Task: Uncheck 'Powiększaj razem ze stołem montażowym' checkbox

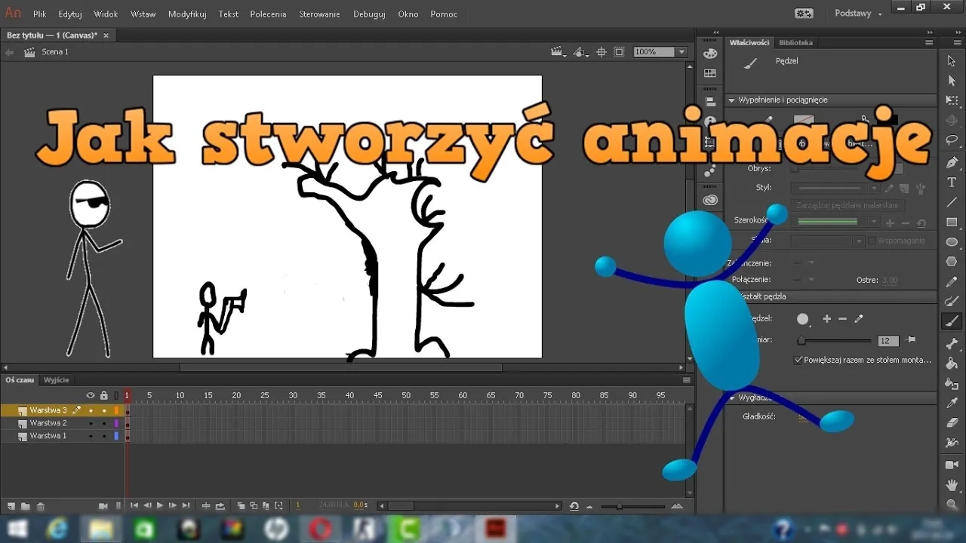Action: [x=798, y=360]
